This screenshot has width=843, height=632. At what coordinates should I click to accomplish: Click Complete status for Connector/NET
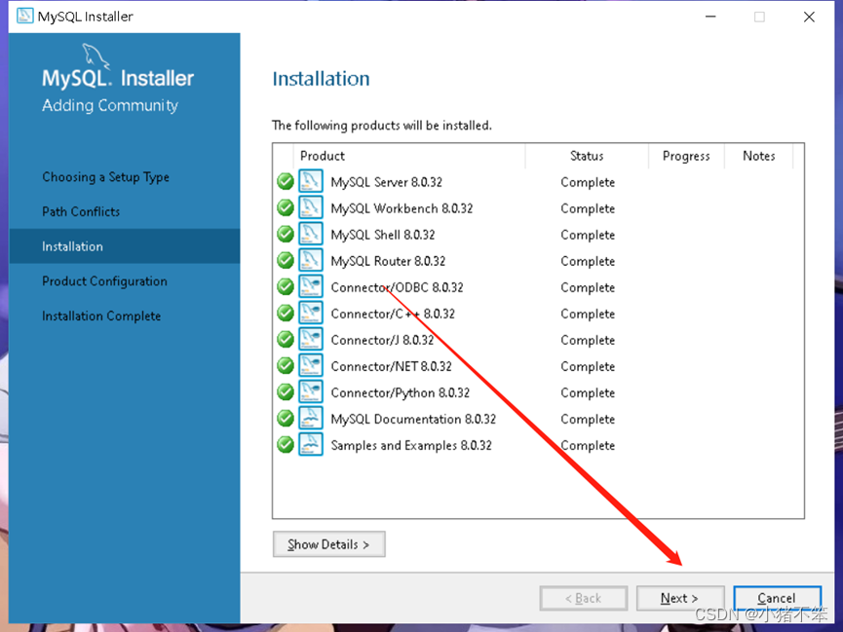coord(588,366)
